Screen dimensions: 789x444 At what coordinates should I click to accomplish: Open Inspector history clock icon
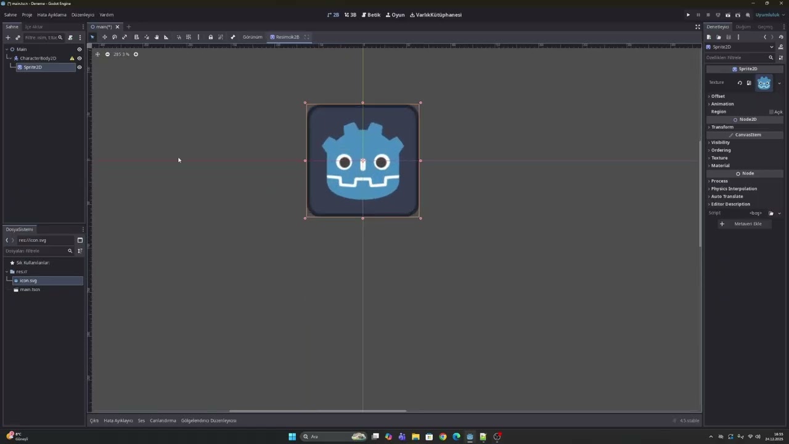click(781, 37)
